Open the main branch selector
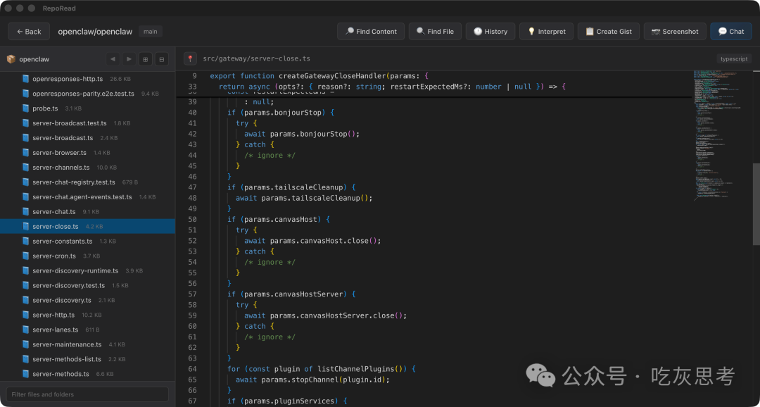The width and height of the screenshot is (760, 407). pos(151,32)
